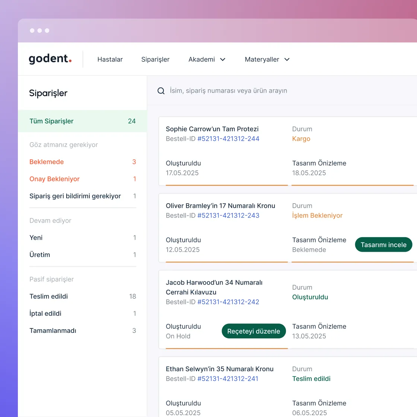Show İptal edildi orders

point(82,313)
